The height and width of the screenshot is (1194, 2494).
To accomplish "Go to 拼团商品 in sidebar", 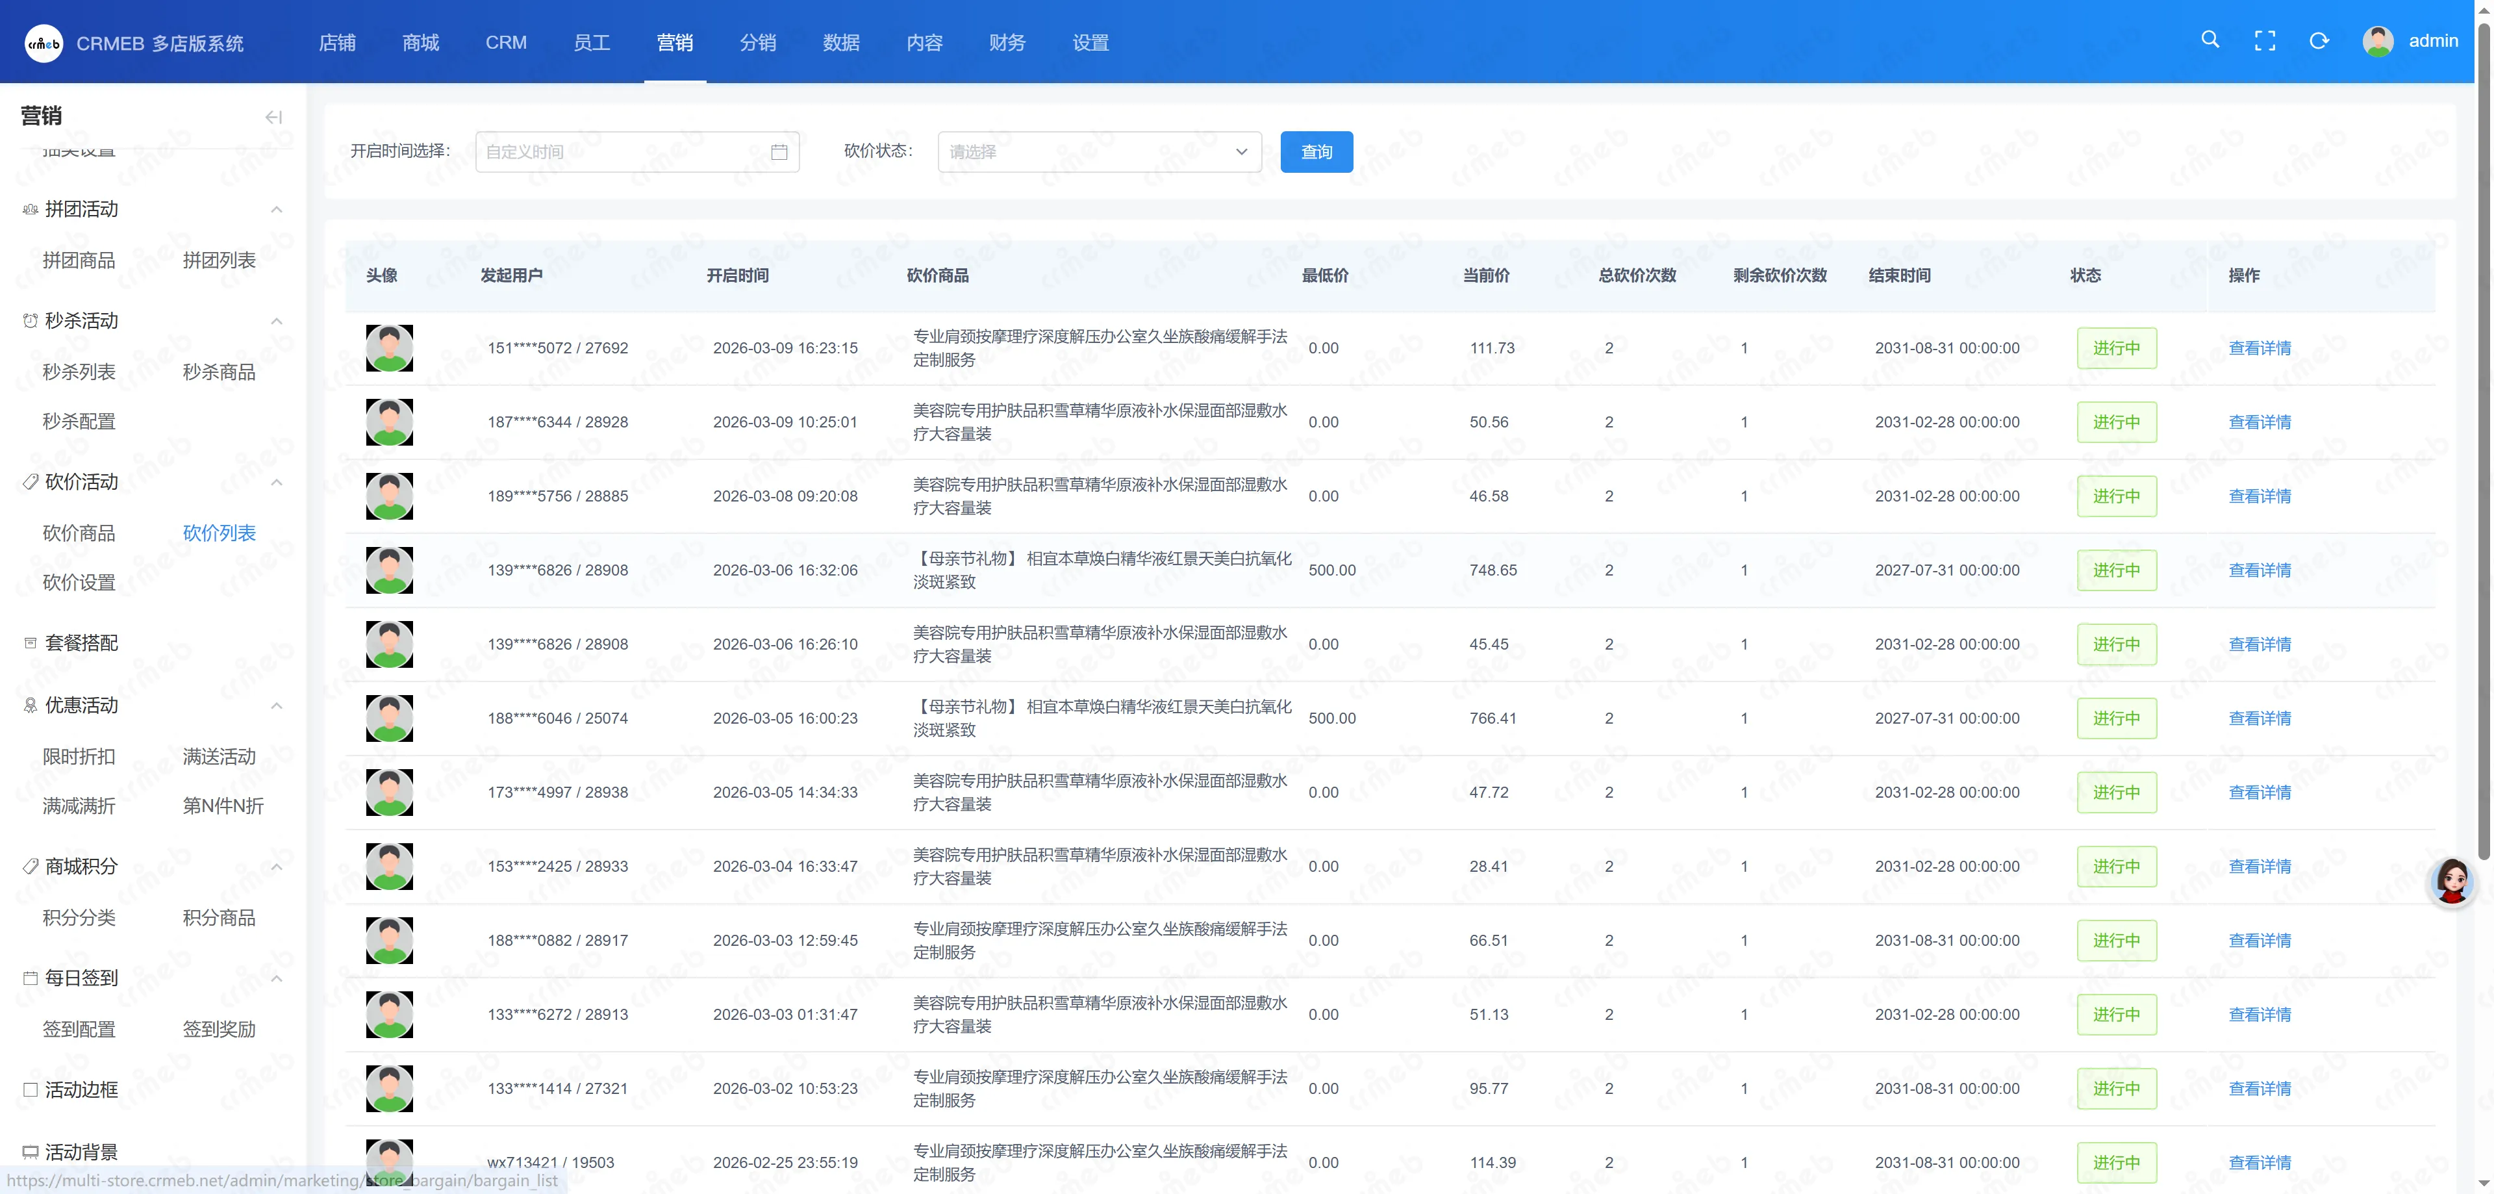I will coord(79,260).
